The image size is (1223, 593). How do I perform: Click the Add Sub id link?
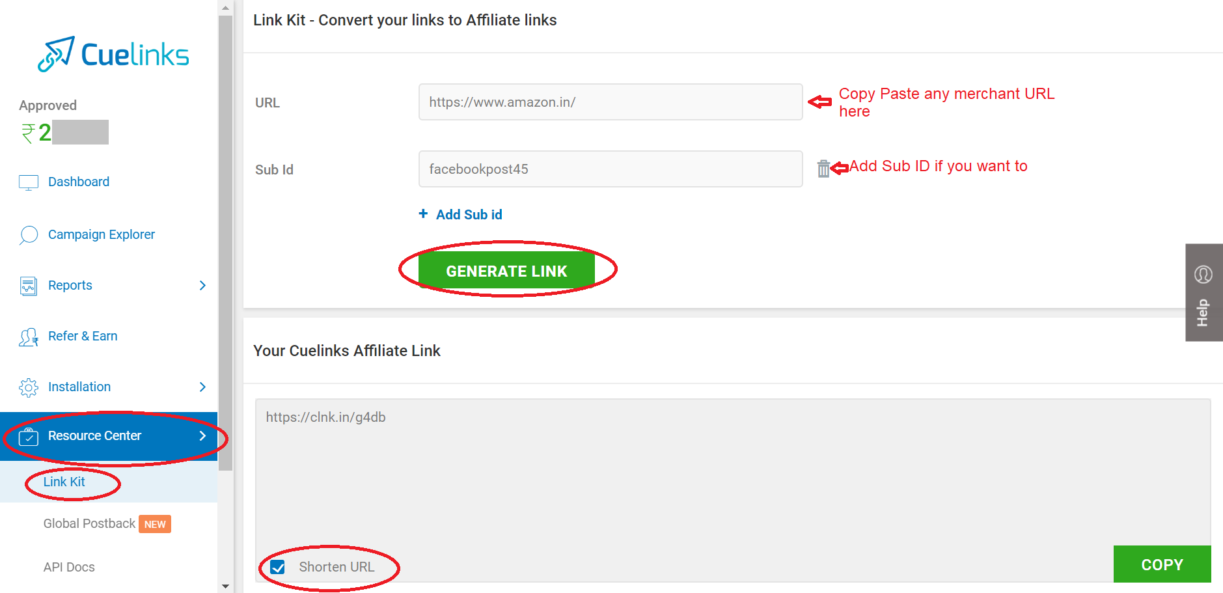click(x=469, y=214)
